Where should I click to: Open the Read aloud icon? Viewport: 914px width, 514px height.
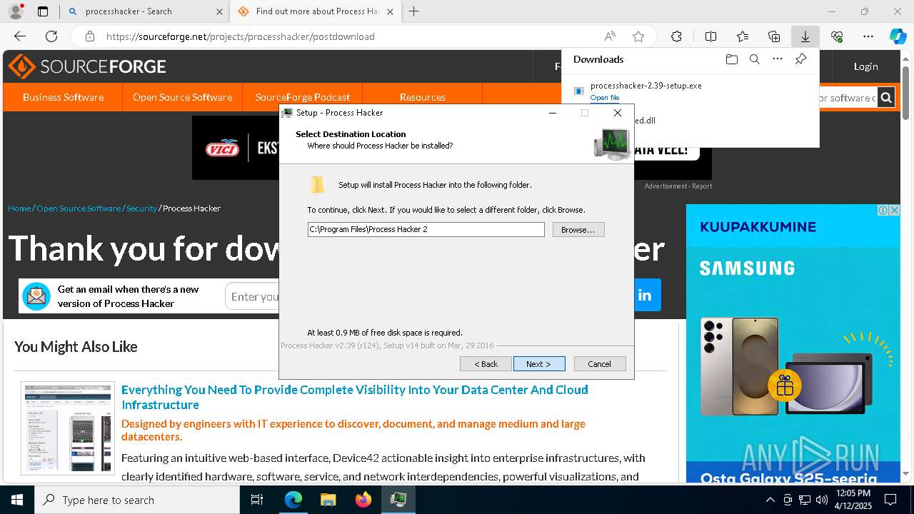(x=610, y=36)
